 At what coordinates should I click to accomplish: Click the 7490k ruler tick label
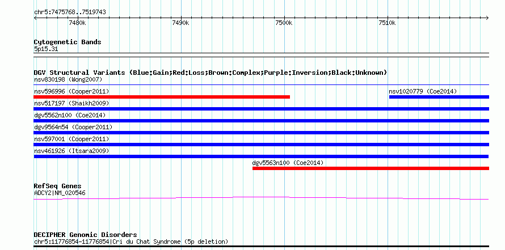tap(180, 23)
